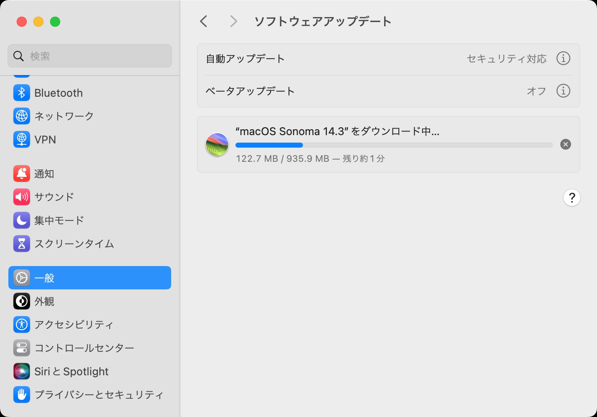Open the help question mark button
Image resolution: width=597 pixels, height=417 pixels.
(572, 198)
